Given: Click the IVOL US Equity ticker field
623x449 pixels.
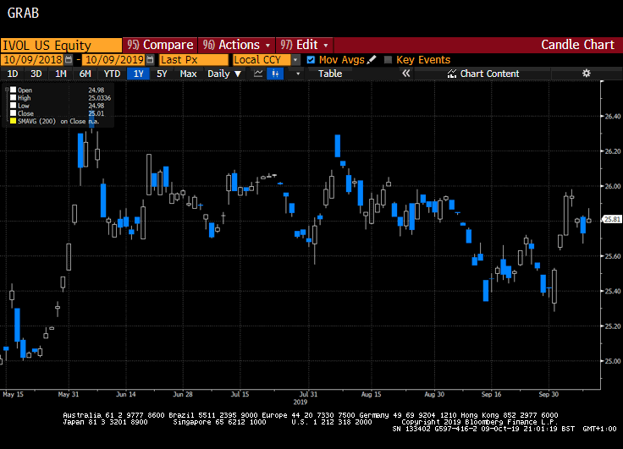Looking at the screenshot, I should click(x=61, y=44).
